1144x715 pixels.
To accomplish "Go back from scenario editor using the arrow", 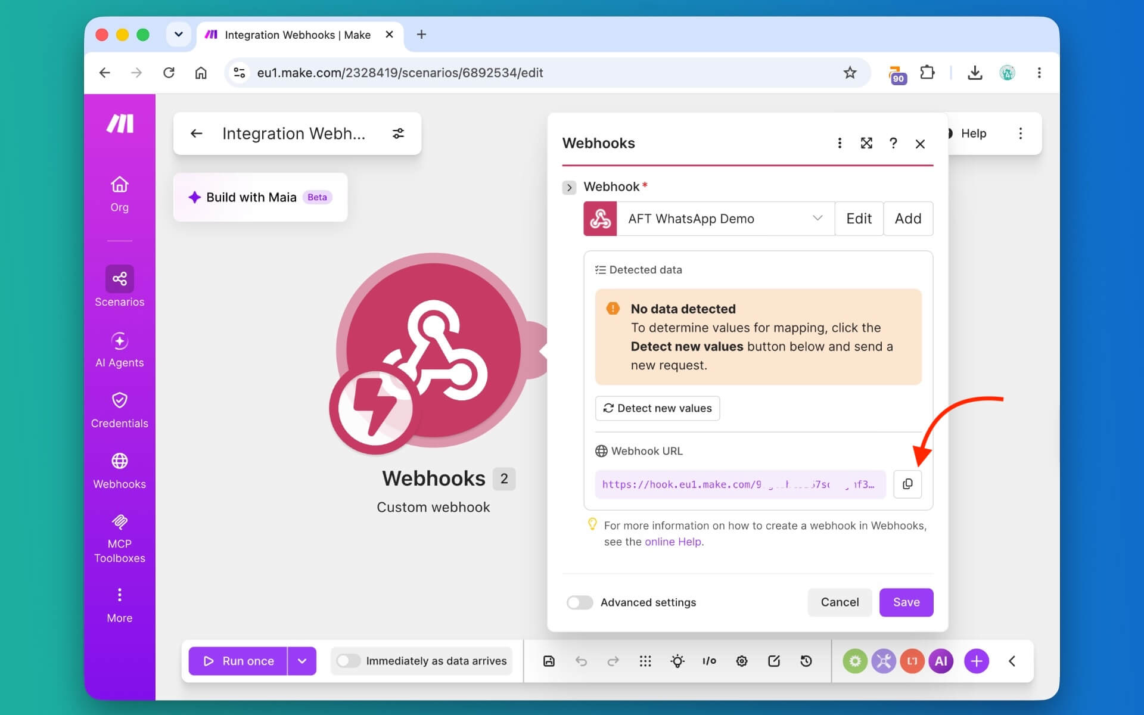I will click(x=196, y=133).
